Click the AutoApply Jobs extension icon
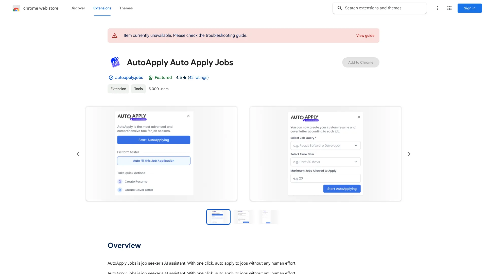 point(115,62)
